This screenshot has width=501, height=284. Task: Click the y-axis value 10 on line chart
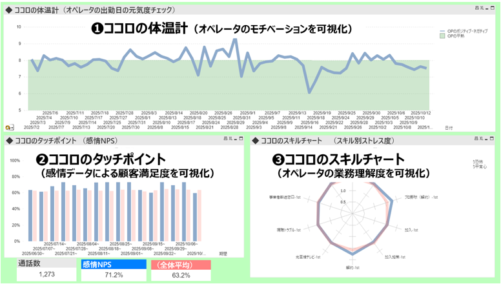(x=19, y=27)
